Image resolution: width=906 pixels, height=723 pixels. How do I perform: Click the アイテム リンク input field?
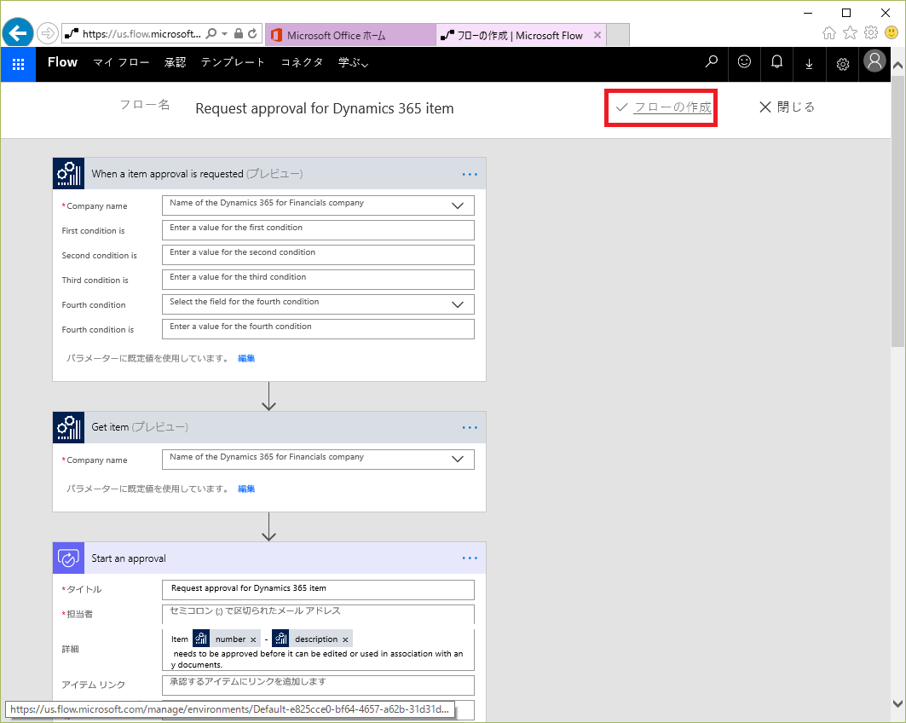click(x=319, y=685)
